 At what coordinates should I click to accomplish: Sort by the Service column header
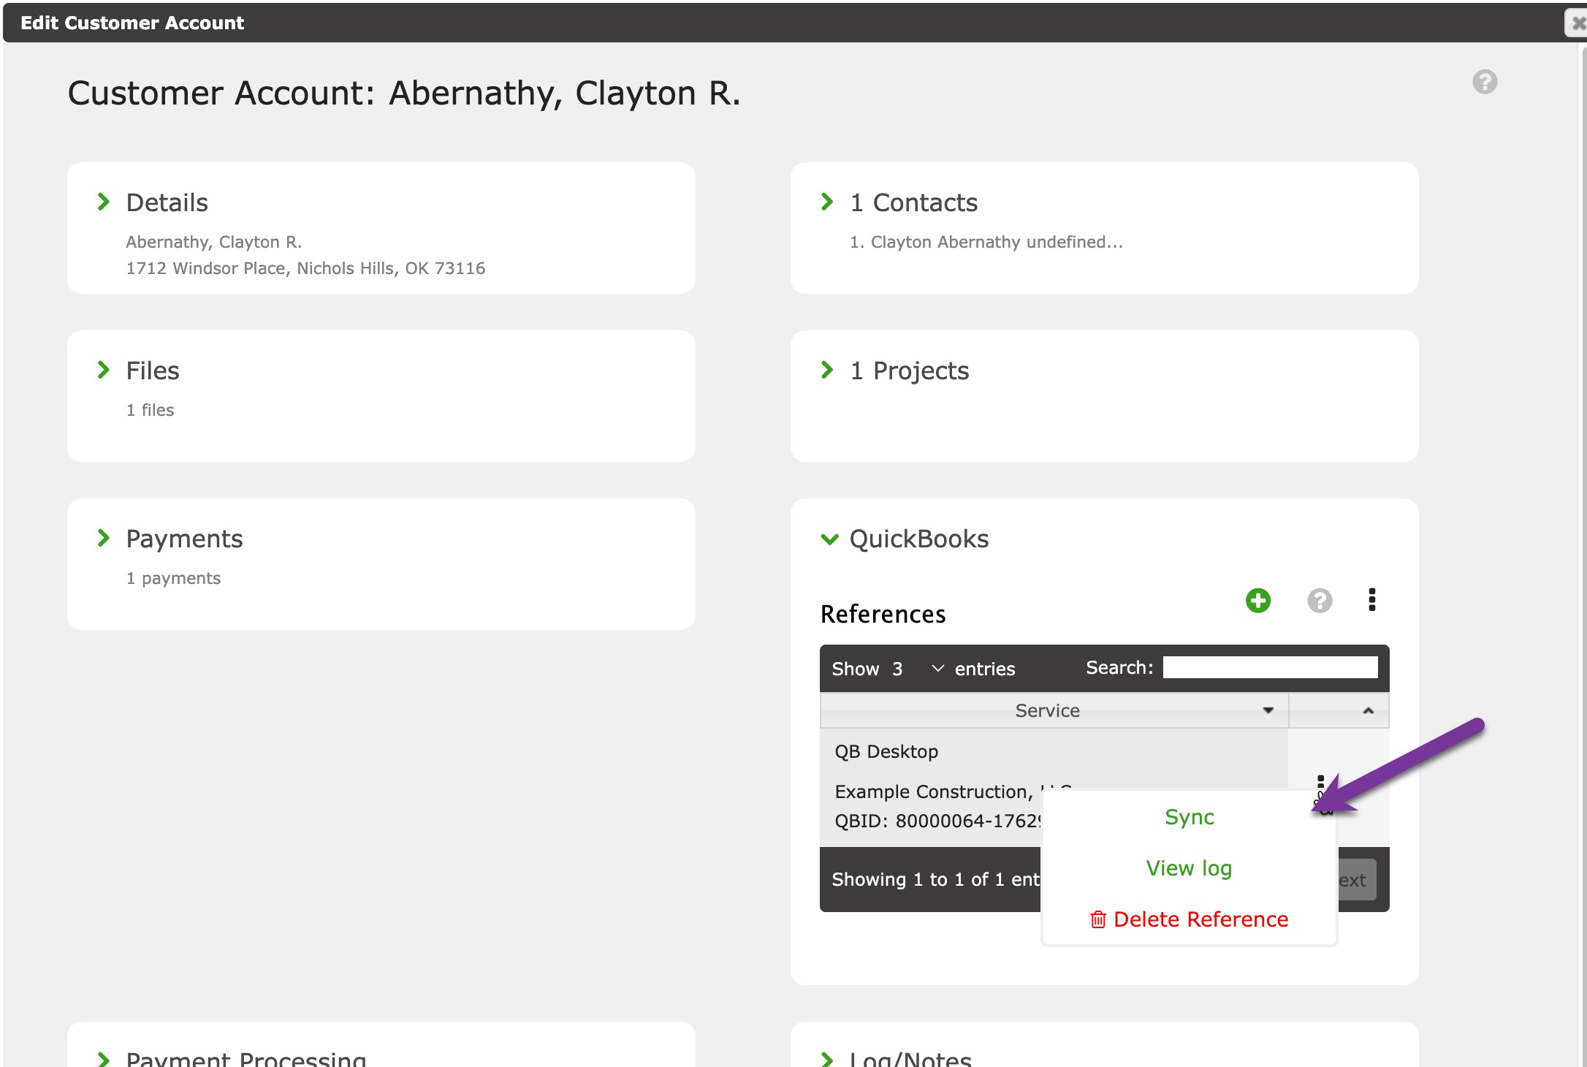tap(1046, 710)
